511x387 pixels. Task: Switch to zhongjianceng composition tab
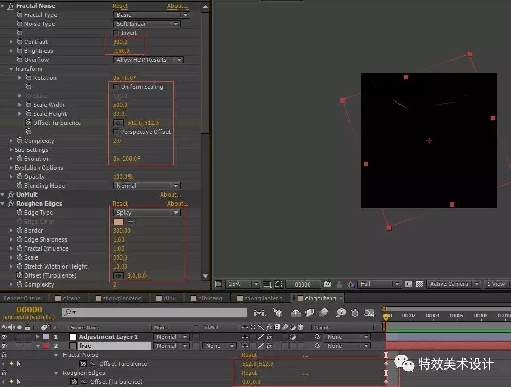click(x=118, y=298)
